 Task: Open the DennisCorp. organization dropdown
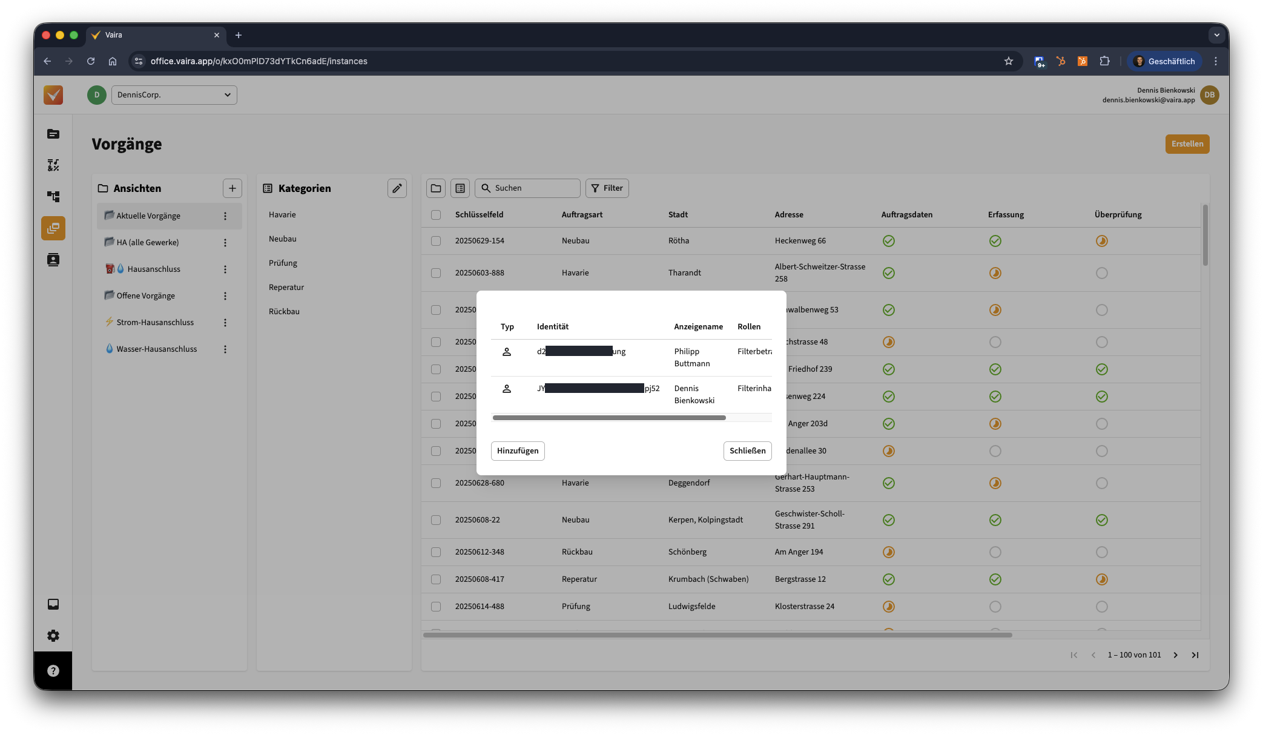174,95
